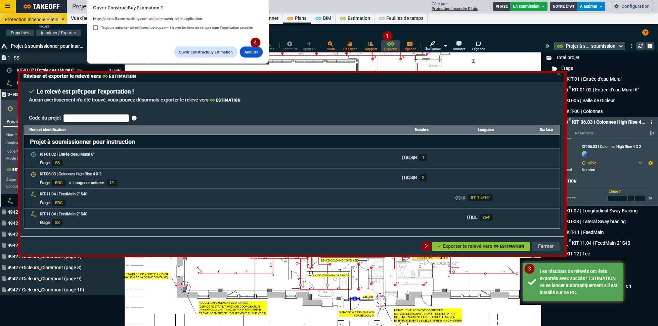658x326 pixels.
Task: Click the project code info icon
Action: coord(134,118)
